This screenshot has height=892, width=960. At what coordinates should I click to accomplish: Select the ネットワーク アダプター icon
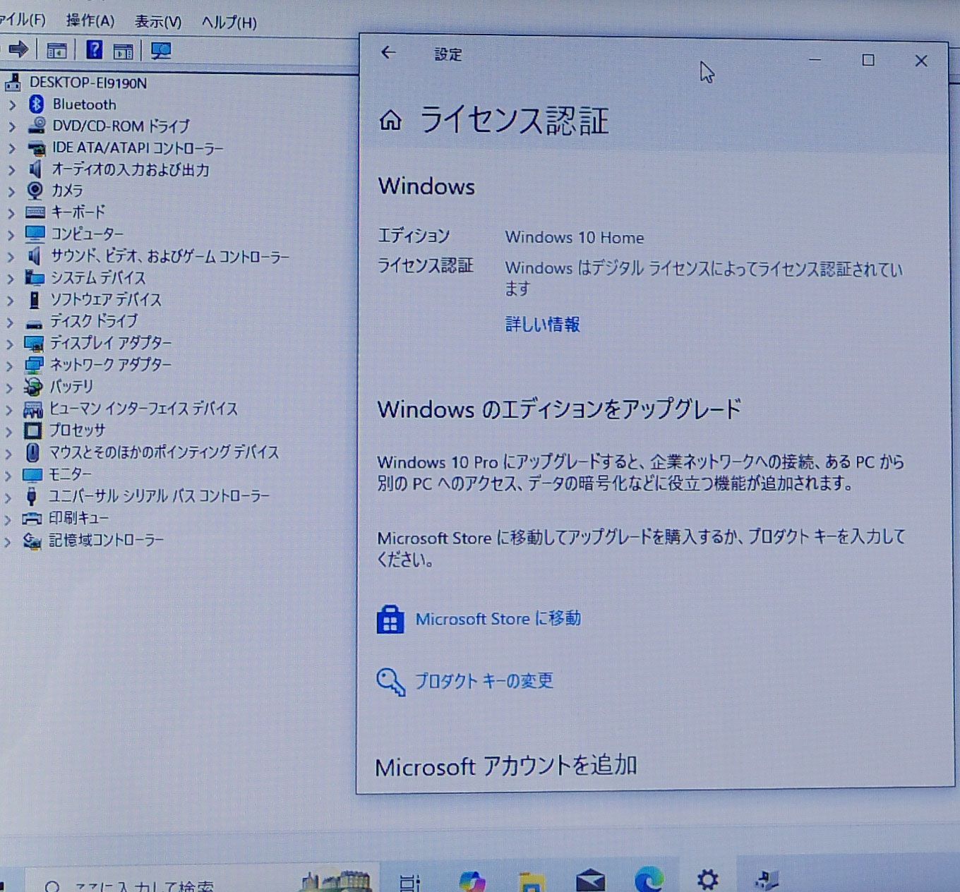(34, 365)
